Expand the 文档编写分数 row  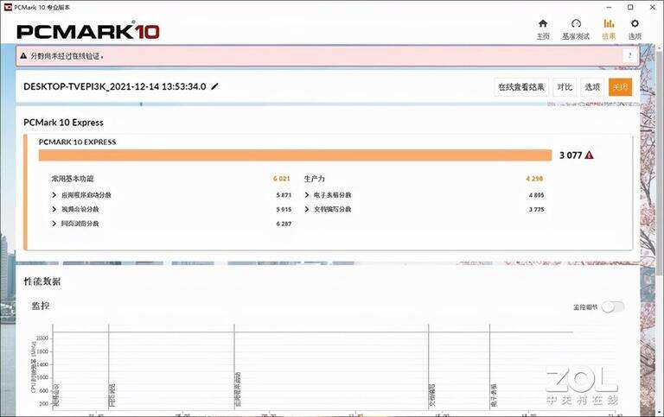pyautogui.click(x=307, y=209)
